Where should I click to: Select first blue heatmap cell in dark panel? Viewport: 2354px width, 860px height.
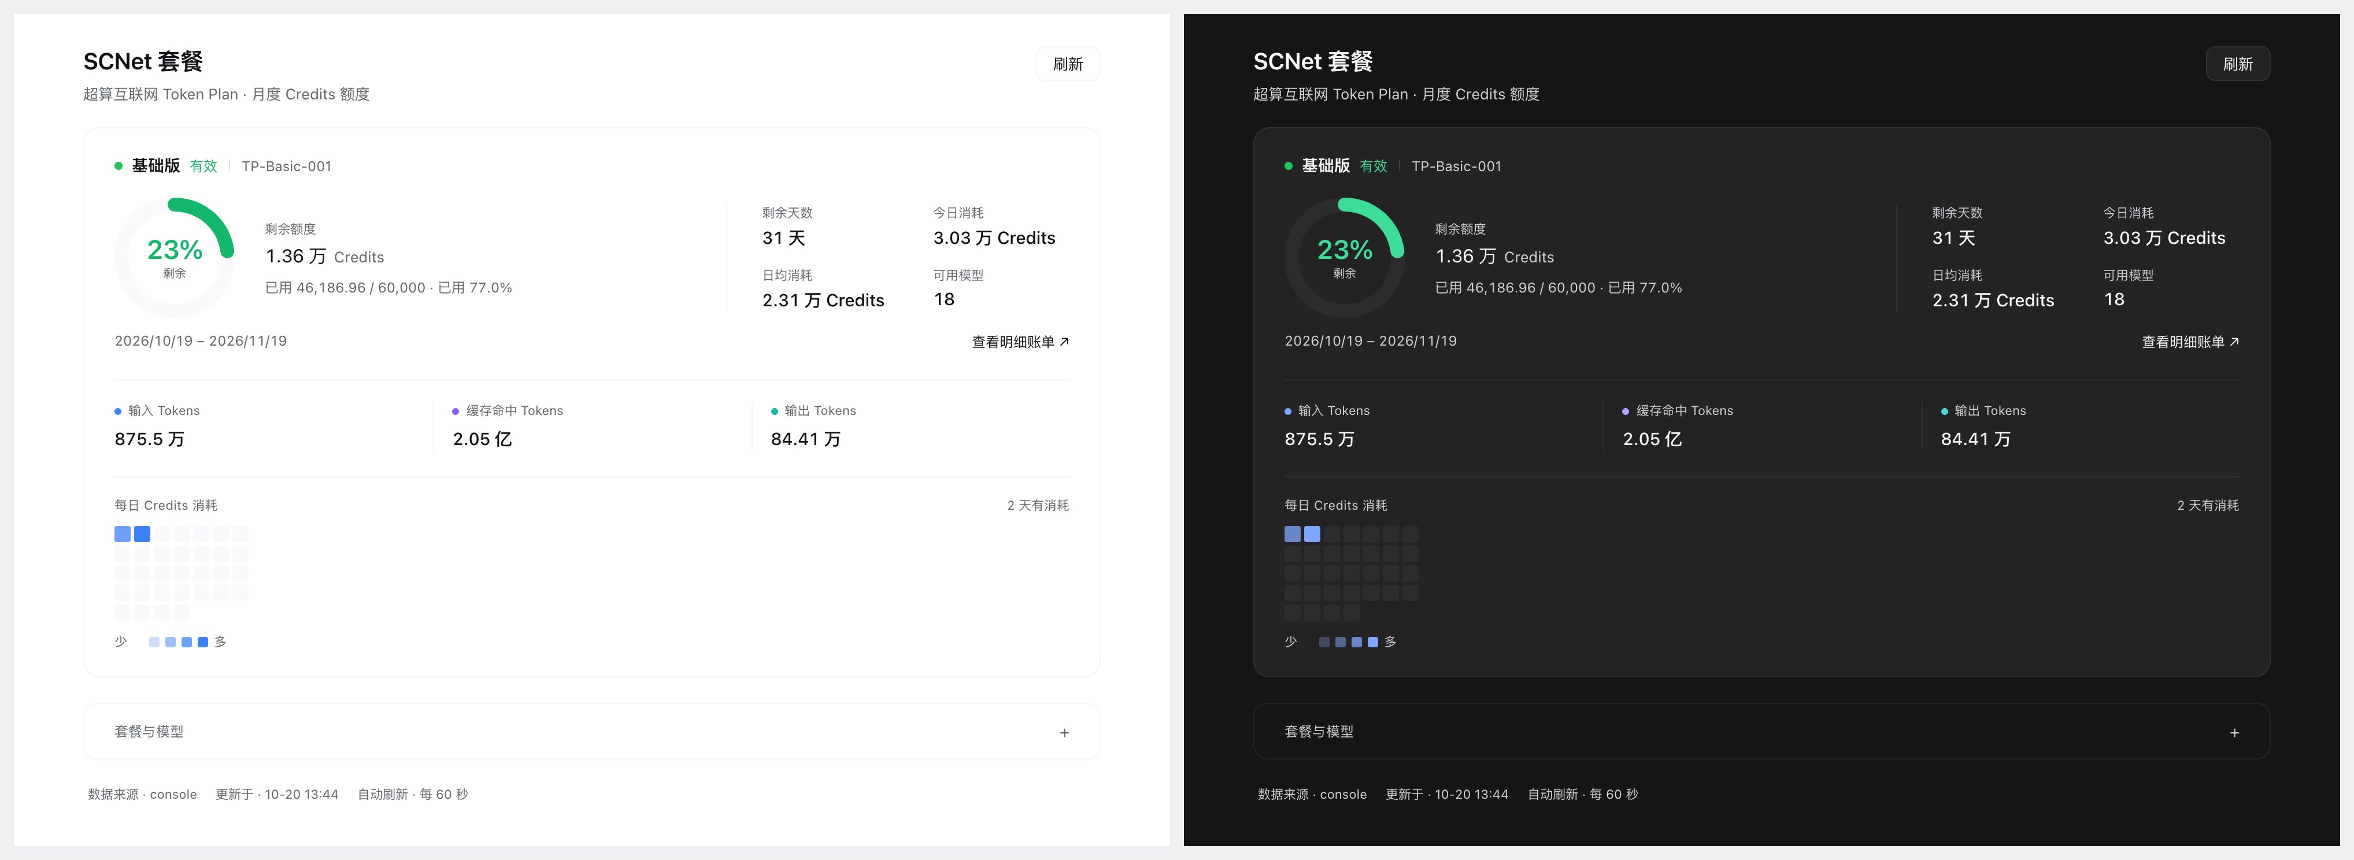pyautogui.click(x=1292, y=533)
